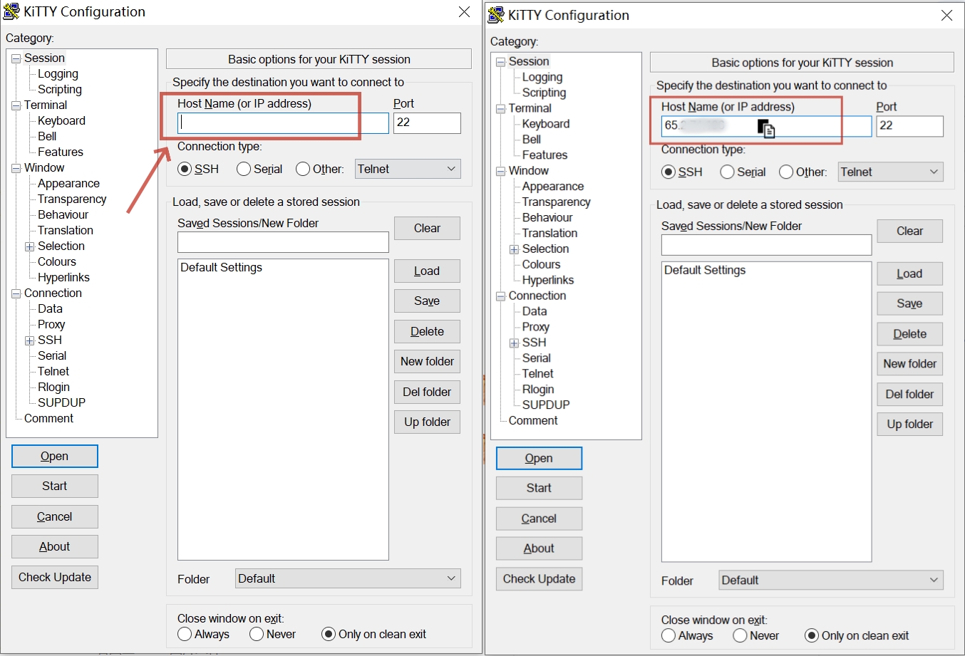965x656 pixels.
Task: Collapse Session tree node in left window
Action: coord(16,58)
